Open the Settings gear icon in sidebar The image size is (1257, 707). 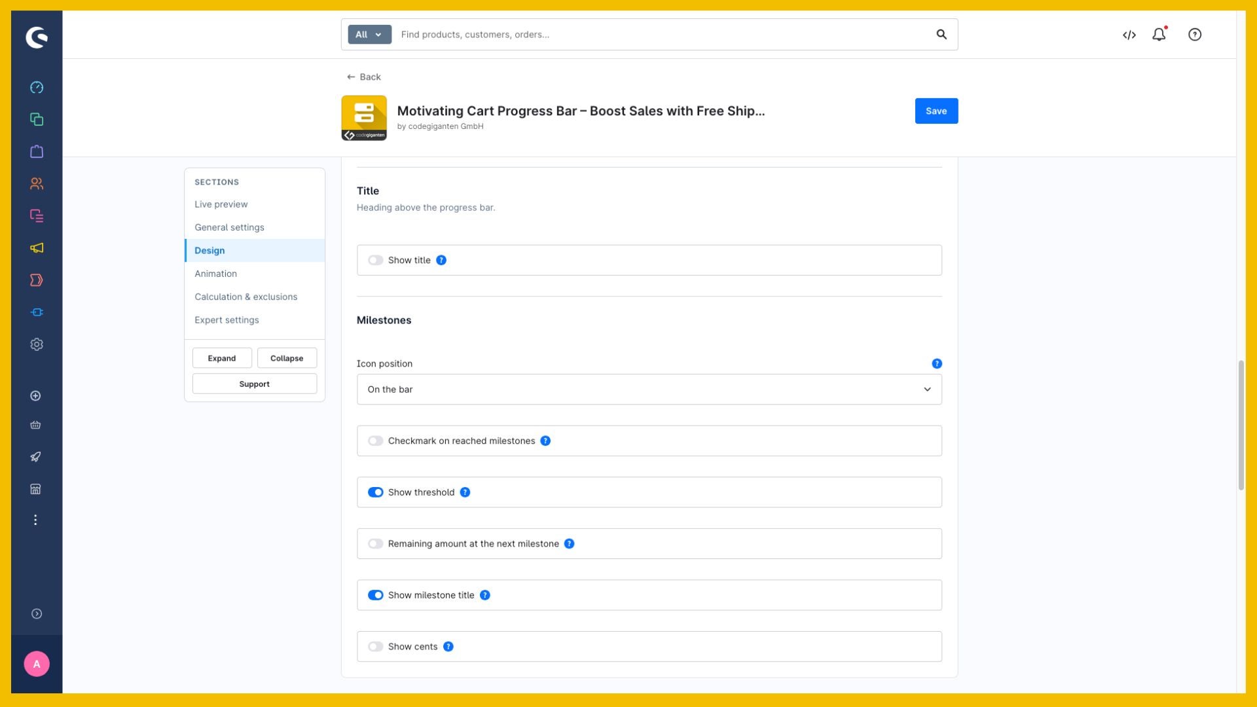(37, 344)
